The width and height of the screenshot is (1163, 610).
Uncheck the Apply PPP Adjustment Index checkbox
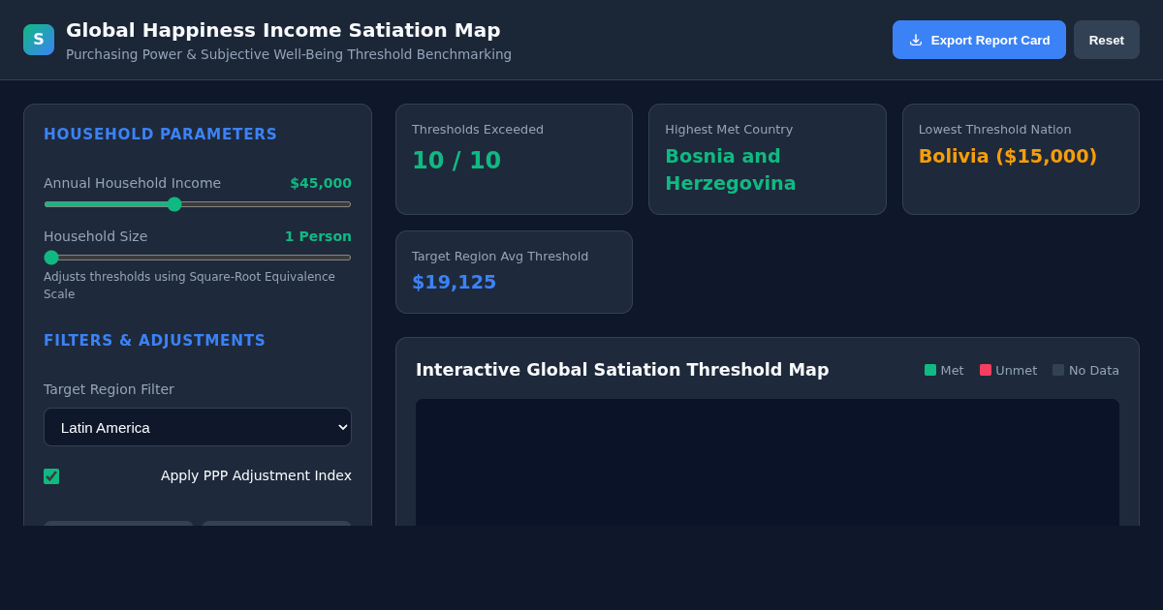[51, 476]
